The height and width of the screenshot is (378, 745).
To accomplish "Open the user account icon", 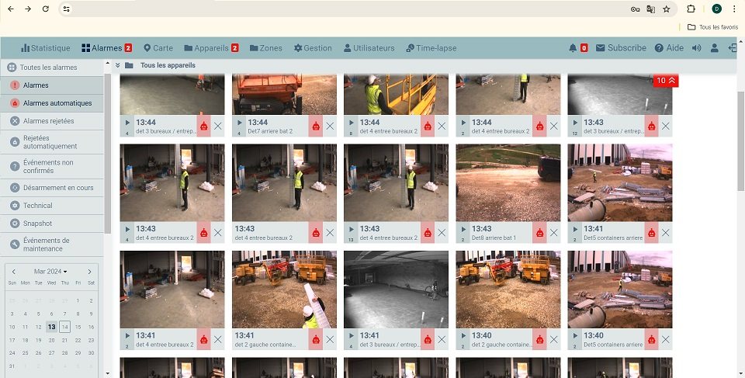I will coord(714,47).
